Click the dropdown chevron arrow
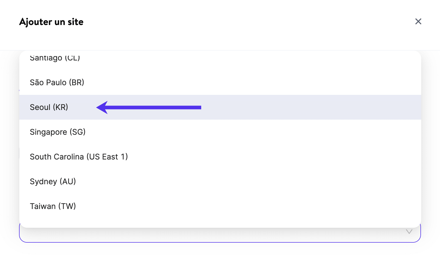This screenshot has width=440, height=258. [x=409, y=232]
